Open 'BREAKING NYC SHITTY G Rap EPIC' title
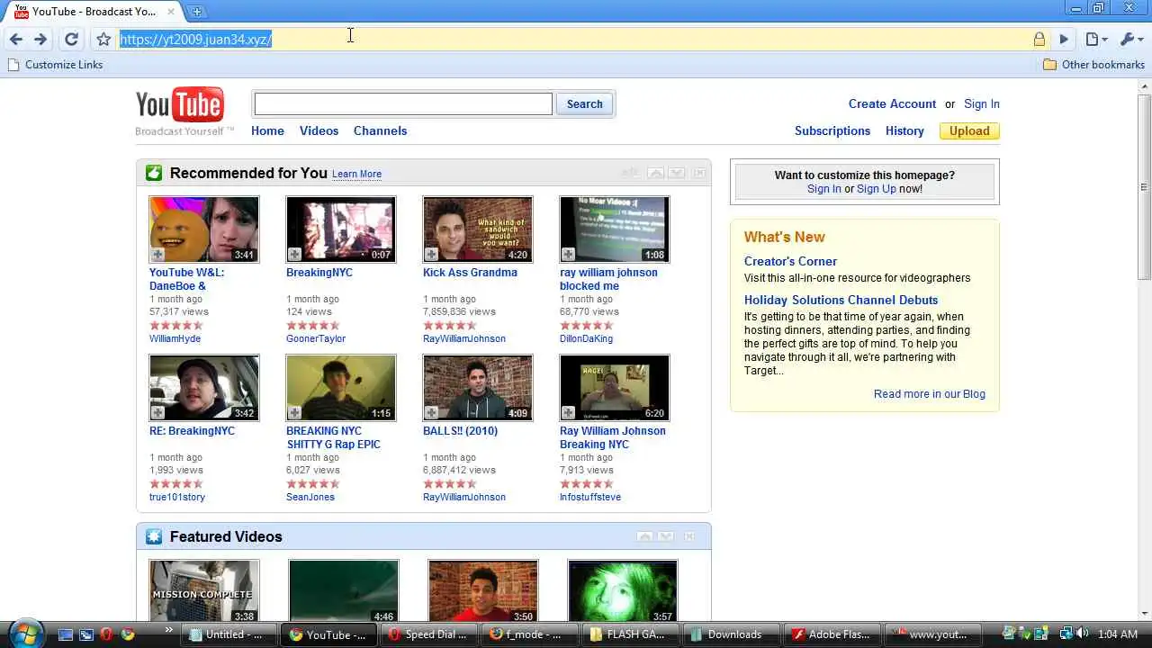The height and width of the screenshot is (648, 1152). [x=333, y=437]
